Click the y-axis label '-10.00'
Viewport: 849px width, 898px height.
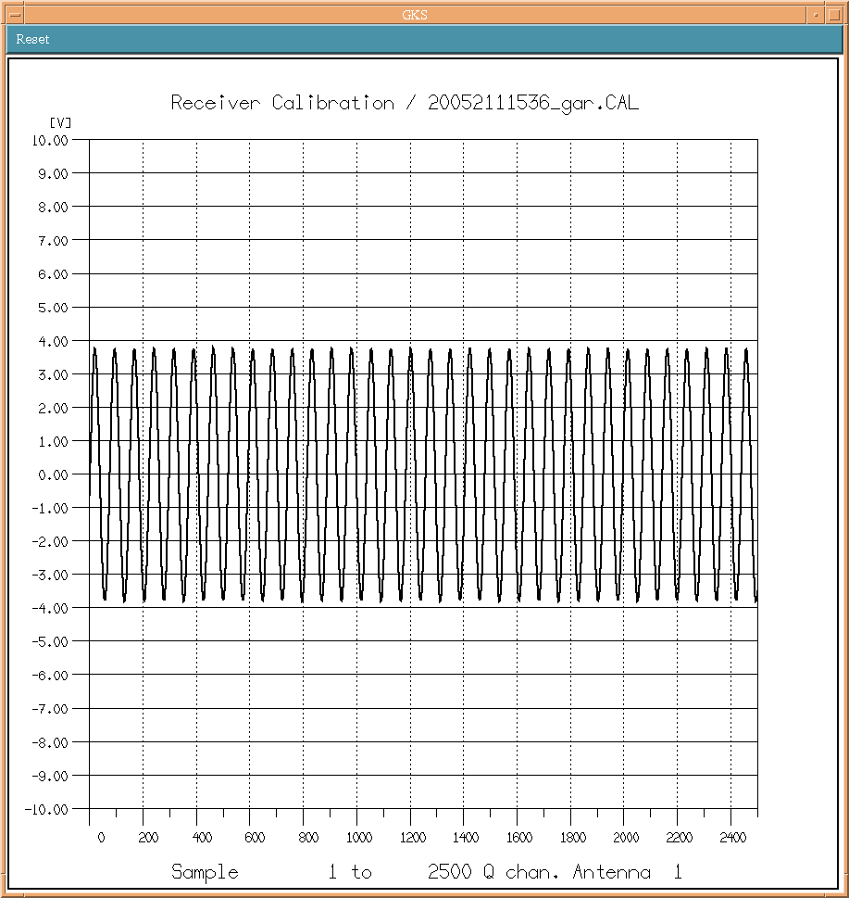(46, 810)
